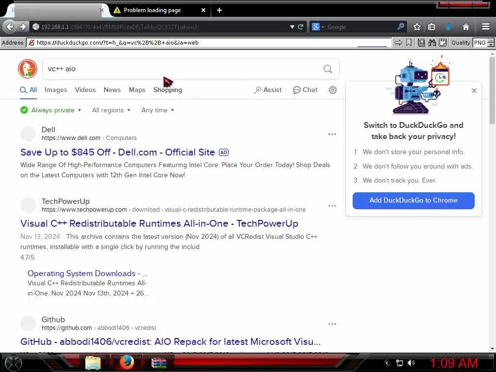The height and width of the screenshot is (372, 496).
Task: Click the volume speaker tray icon
Action: 411,363
